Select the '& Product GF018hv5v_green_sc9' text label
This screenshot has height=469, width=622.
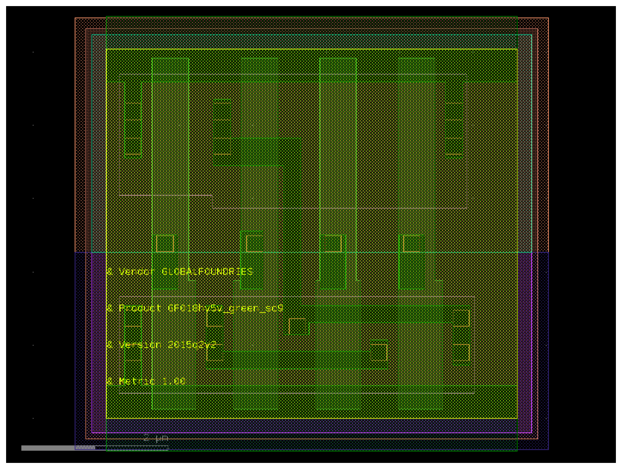[x=195, y=309]
